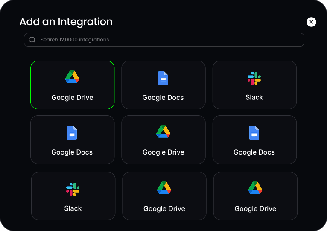The image size is (327, 231).
Task: Choose the Google Drive card in the bottom-right corner
Action: (255, 196)
